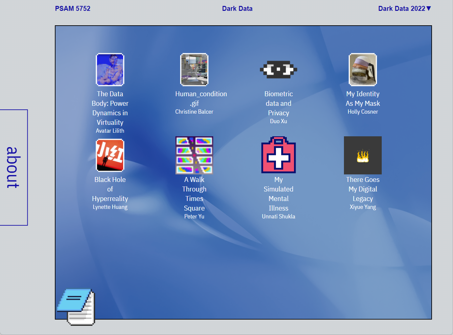Click the Human_condition.gif title text
Screen dimensions: 453x335
tap(201, 99)
